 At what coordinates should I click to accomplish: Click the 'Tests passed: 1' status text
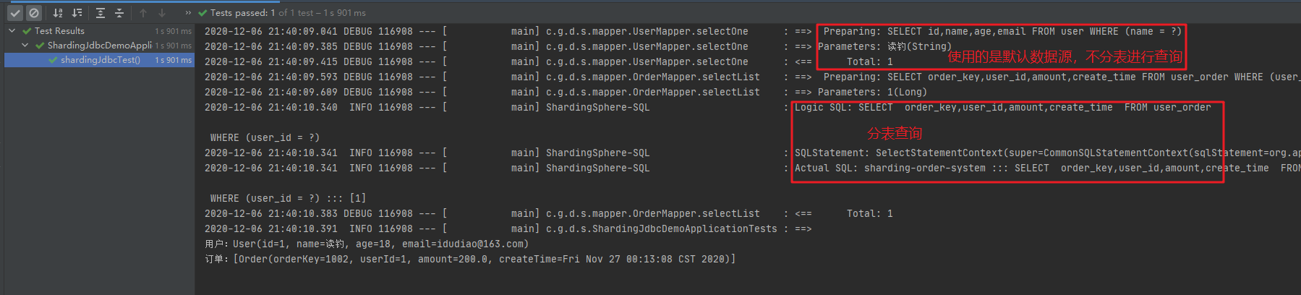pos(242,13)
